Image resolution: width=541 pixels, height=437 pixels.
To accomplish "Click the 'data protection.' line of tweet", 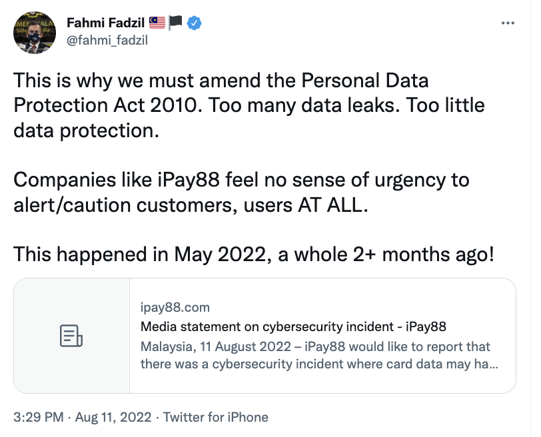I will 87,131.
